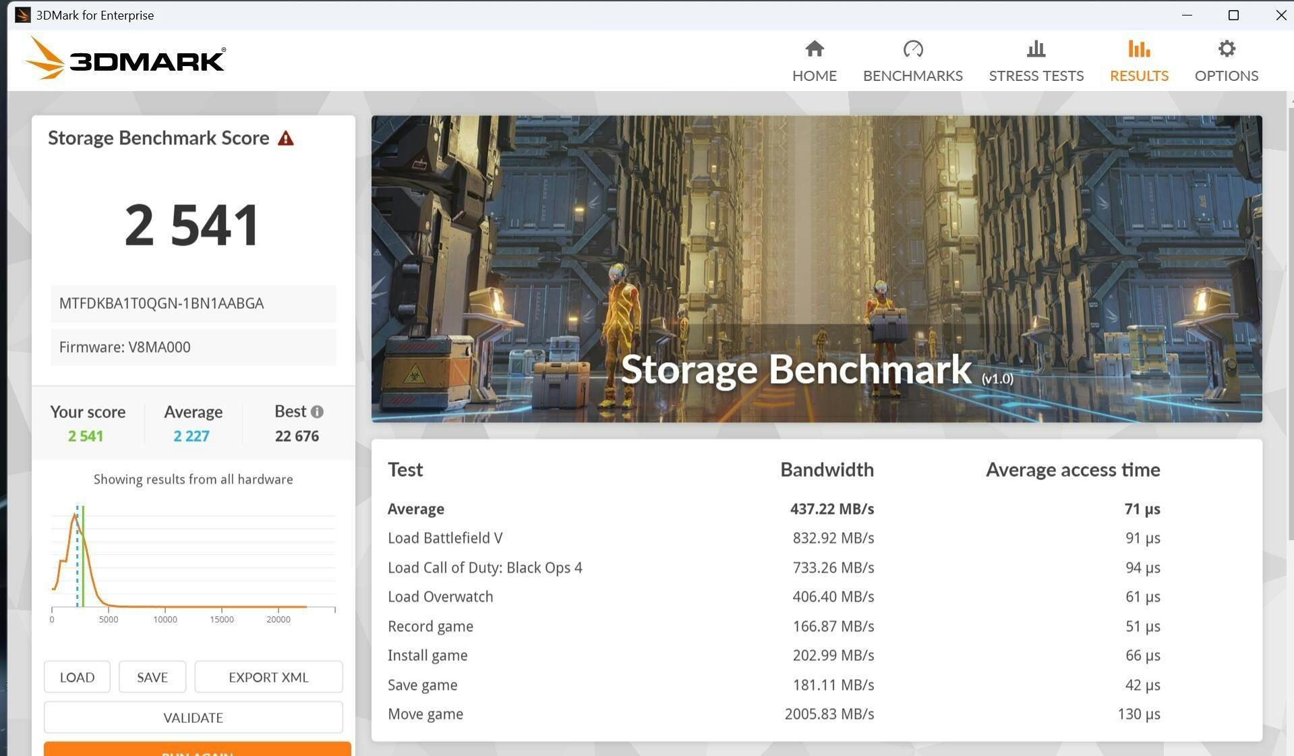Open the Options tab
Image resolution: width=1294 pixels, height=756 pixels.
(1226, 61)
